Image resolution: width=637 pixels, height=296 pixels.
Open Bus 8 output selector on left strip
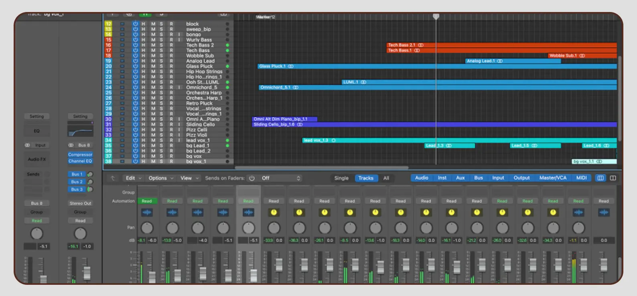pyautogui.click(x=37, y=203)
